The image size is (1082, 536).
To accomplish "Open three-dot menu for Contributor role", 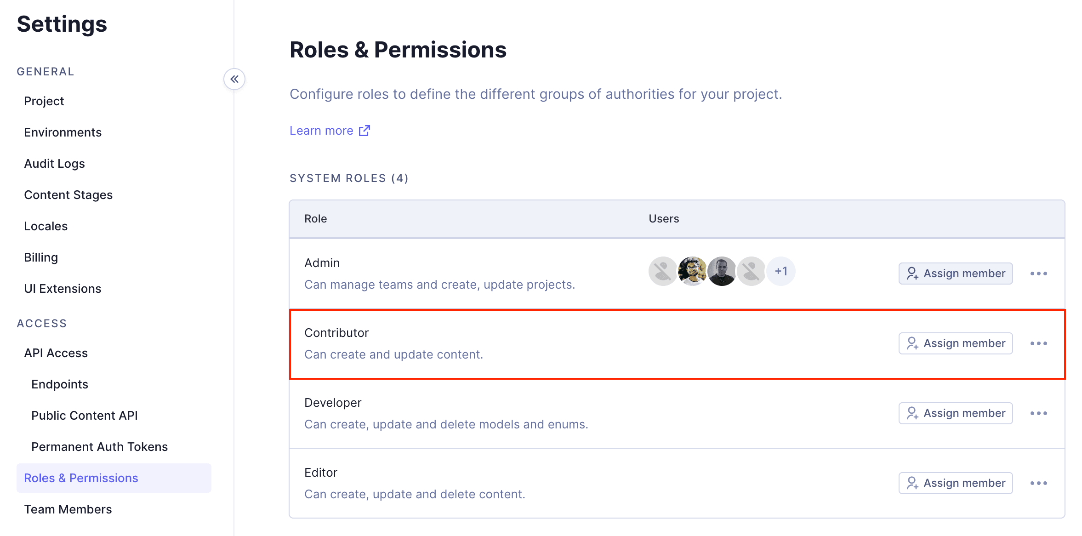I will click(1038, 343).
